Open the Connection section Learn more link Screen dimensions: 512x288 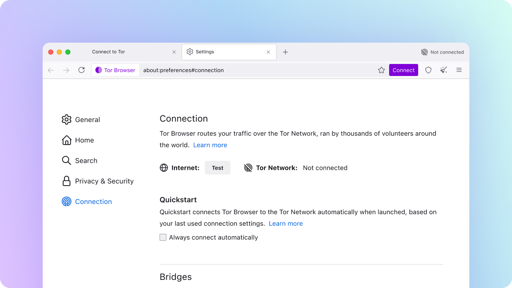pyautogui.click(x=210, y=145)
